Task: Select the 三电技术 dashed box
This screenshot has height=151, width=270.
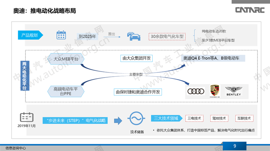Action: [195, 118]
